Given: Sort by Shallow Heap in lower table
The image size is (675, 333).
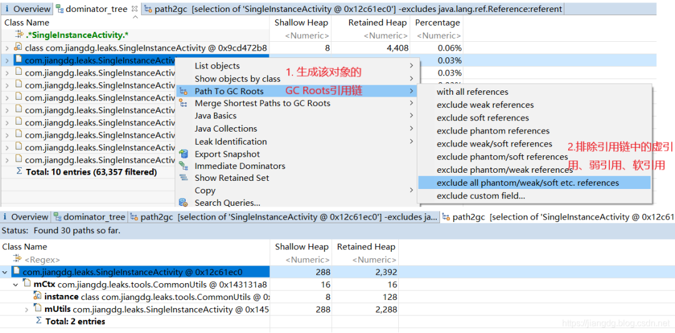Looking at the screenshot, I should 302,247.
